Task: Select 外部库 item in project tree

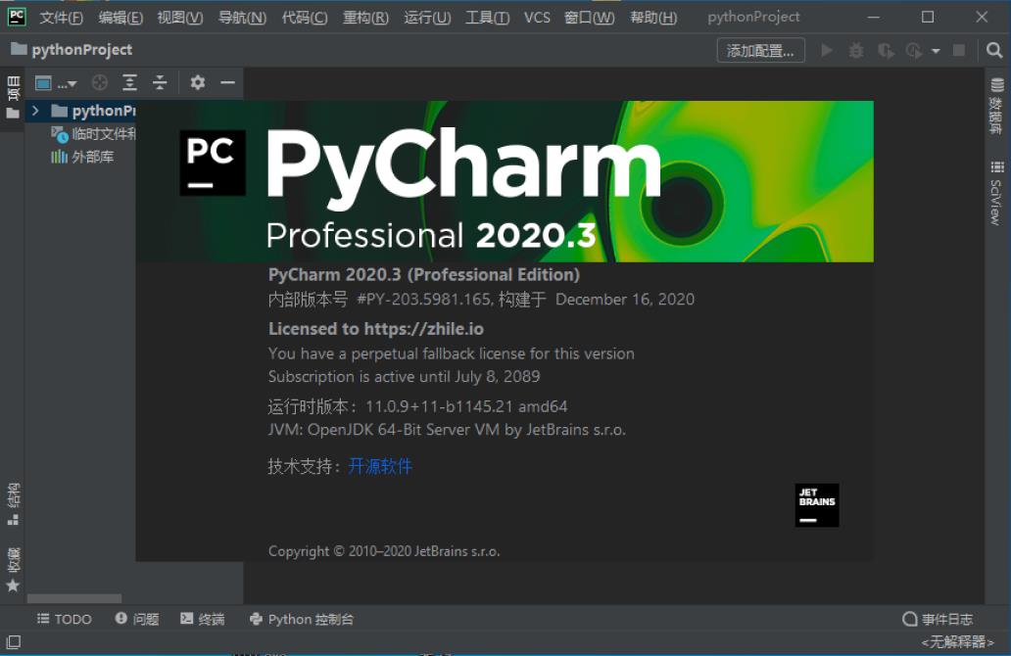Action: click(82, 157)
